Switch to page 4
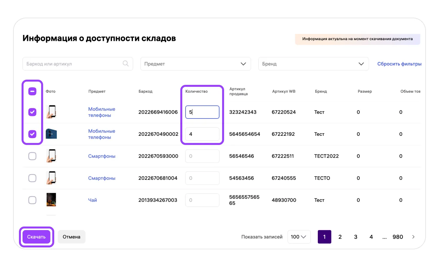Screen dimensions: 439x267 click(371, 237)
